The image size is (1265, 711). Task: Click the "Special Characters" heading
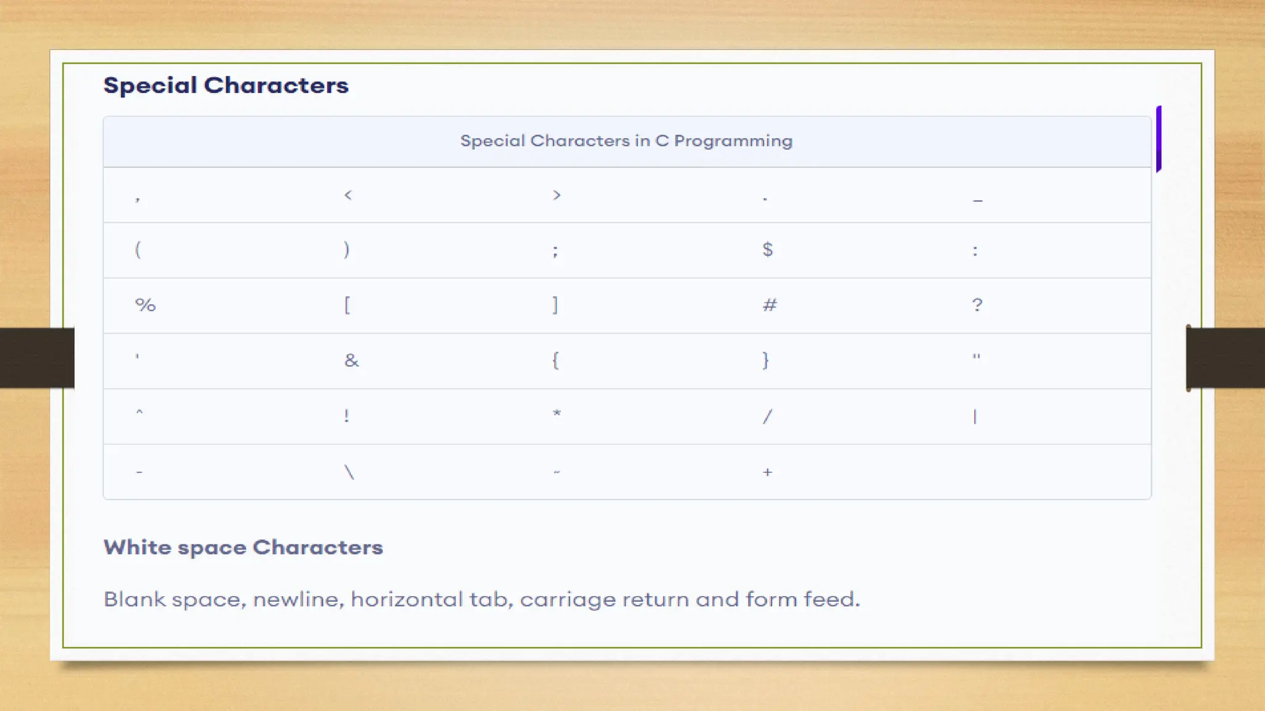click(225, 85)
